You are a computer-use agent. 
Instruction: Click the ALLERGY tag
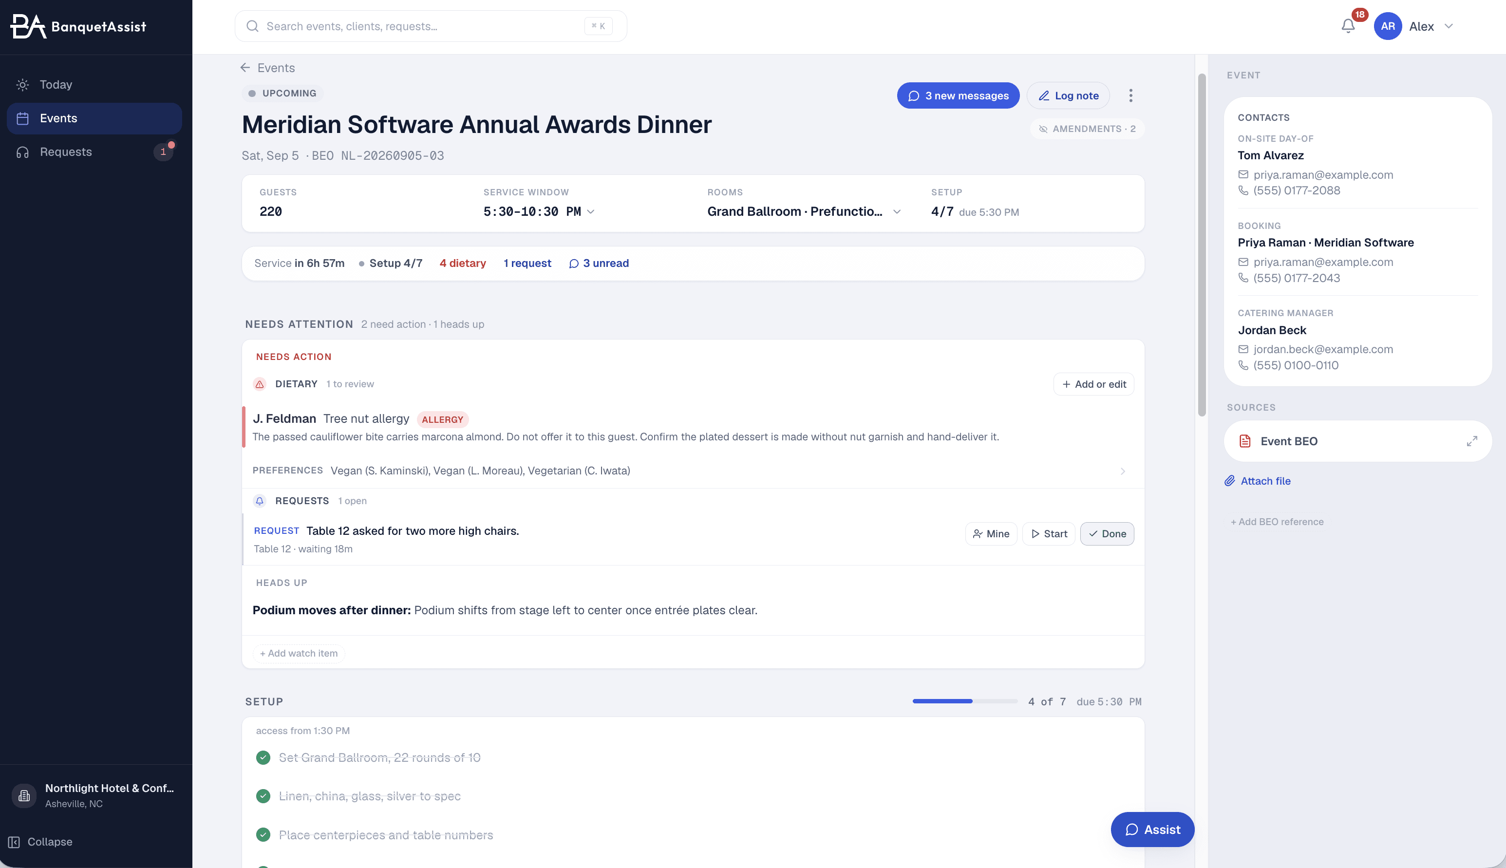click(x=442, y=419)
